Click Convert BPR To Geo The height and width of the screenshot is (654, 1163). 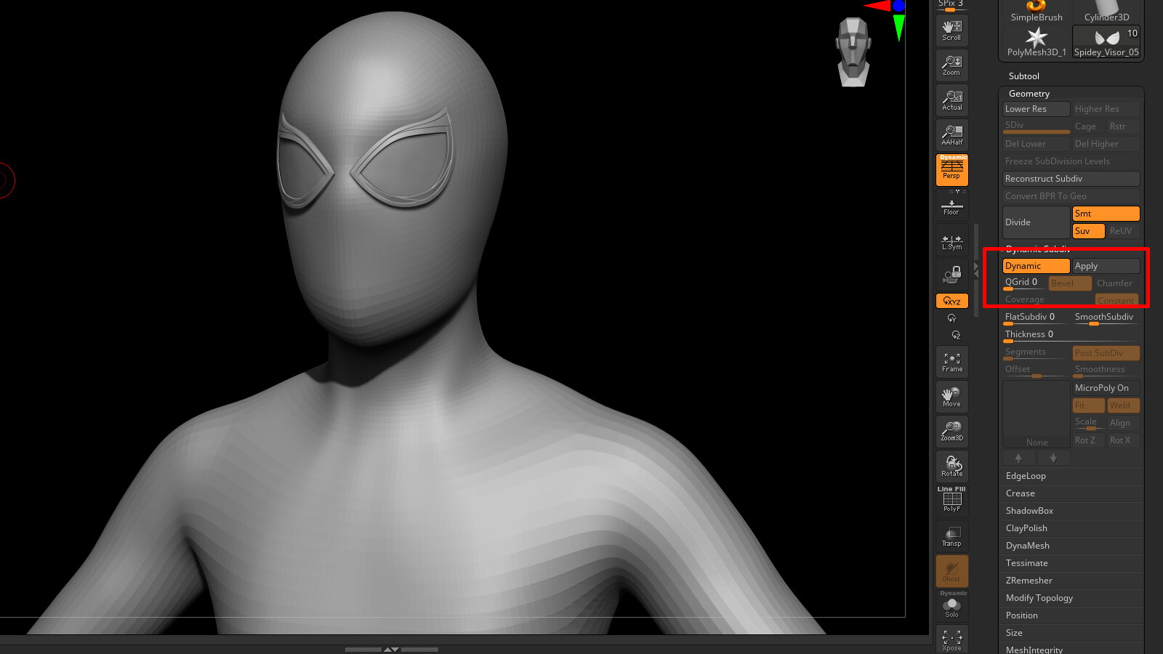1071,196
